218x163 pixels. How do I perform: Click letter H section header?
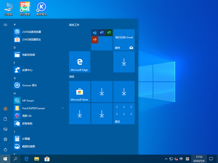tap(15, 93)
